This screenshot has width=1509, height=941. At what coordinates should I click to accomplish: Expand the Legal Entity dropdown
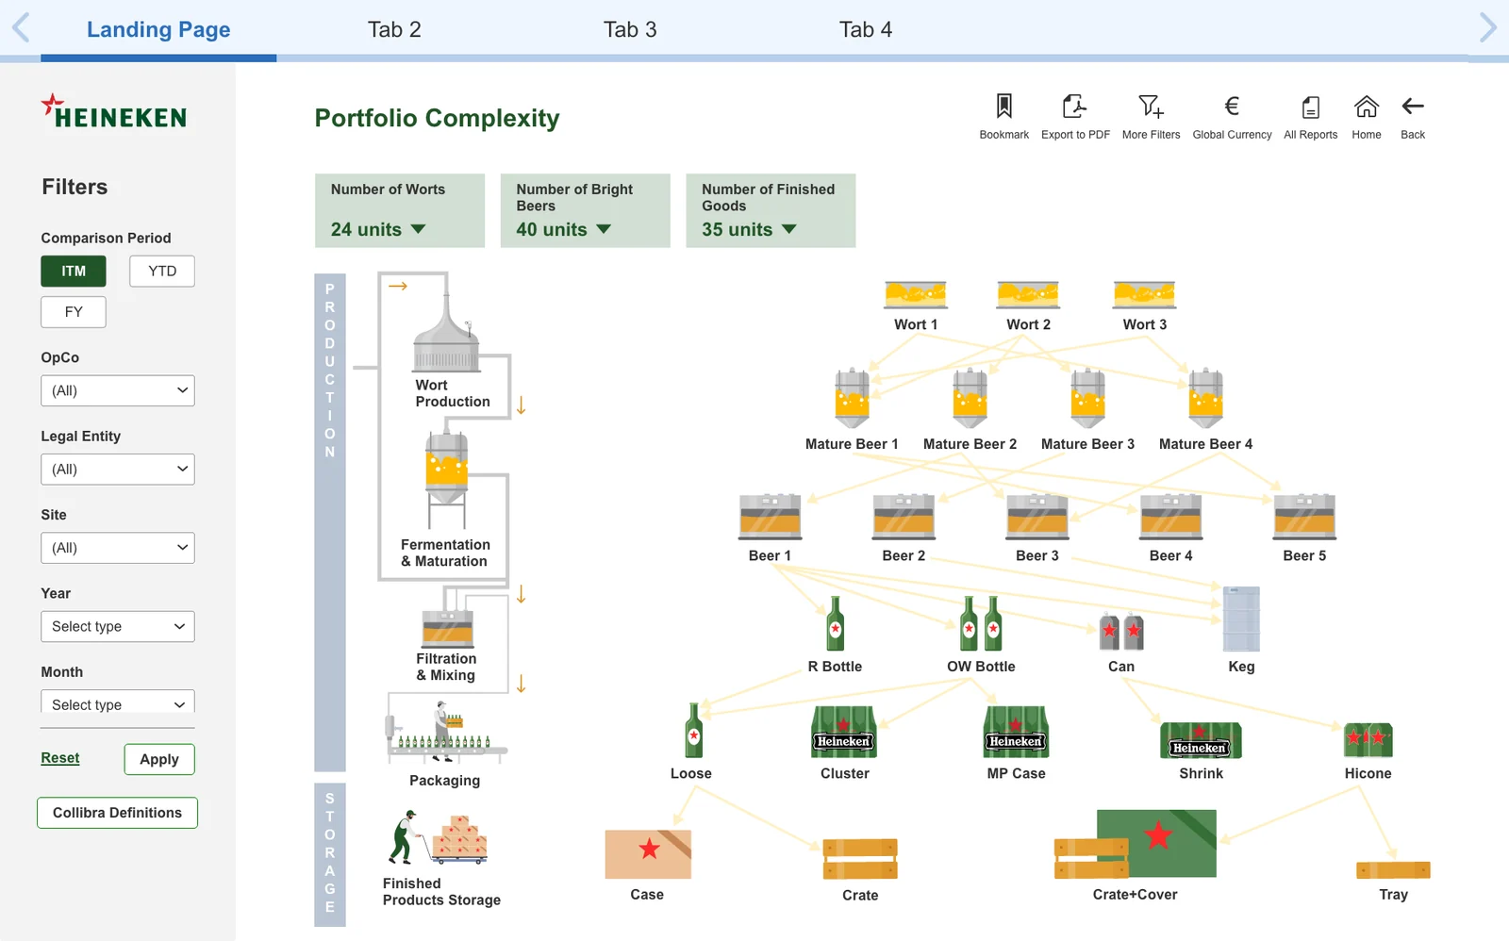click(x=118, y=470)
